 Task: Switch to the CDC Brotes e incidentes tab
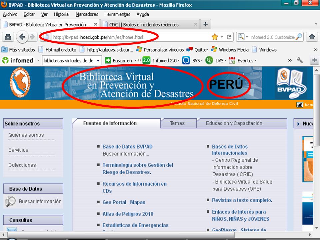point(151,24)
